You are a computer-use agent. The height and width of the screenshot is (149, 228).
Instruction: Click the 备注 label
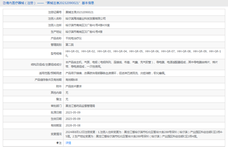59,99
